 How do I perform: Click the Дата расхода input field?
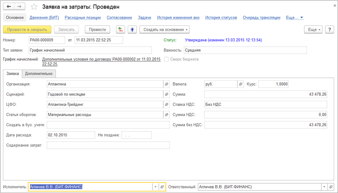click(71, 135)
